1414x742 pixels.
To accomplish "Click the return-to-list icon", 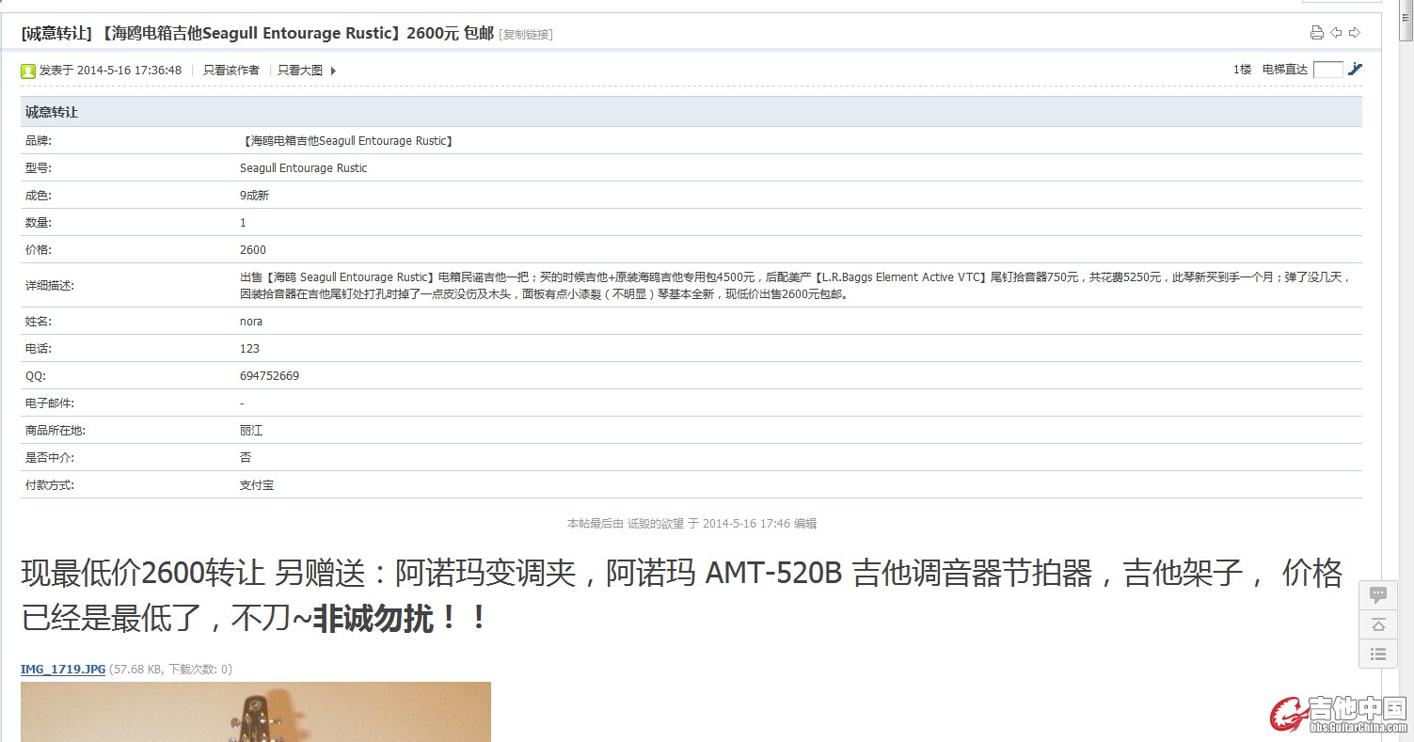I will 1378,654.
